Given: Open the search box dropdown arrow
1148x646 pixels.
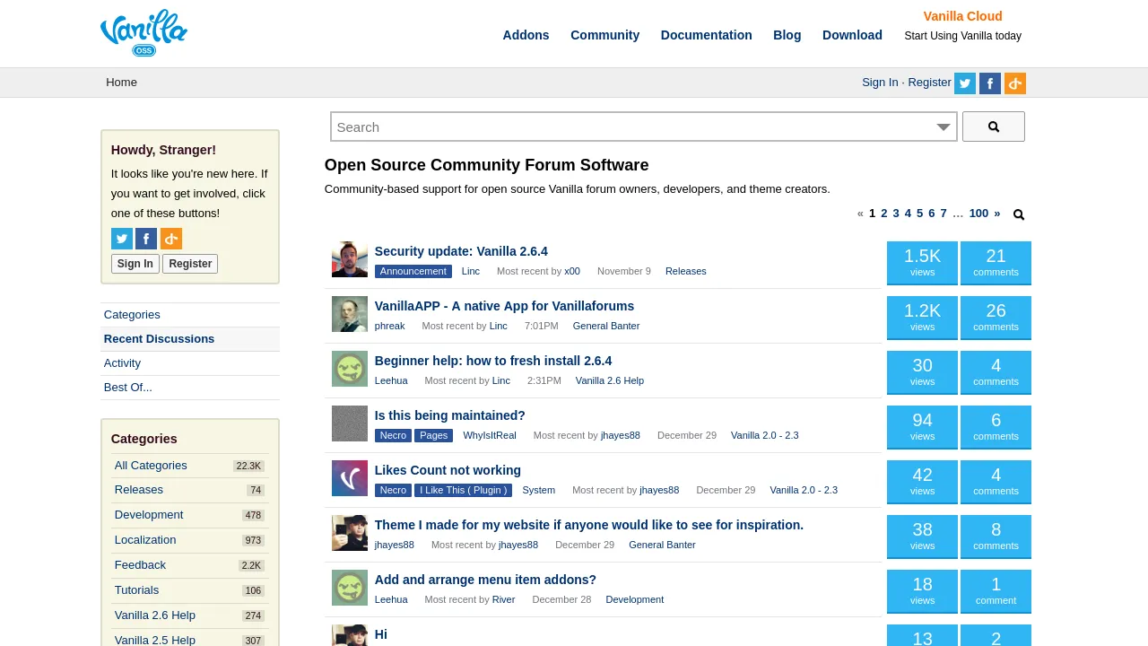Looking at the screenshot, I should pos(944,127).
